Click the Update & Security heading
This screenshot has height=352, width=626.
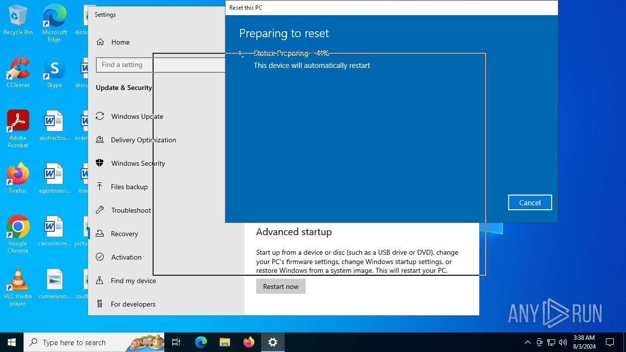[124, 88]
